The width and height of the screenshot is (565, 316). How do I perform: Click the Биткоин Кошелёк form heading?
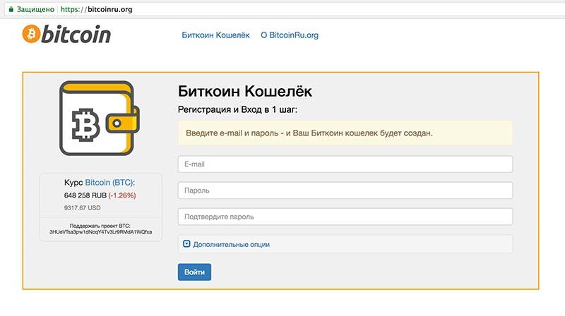point(244,92)
